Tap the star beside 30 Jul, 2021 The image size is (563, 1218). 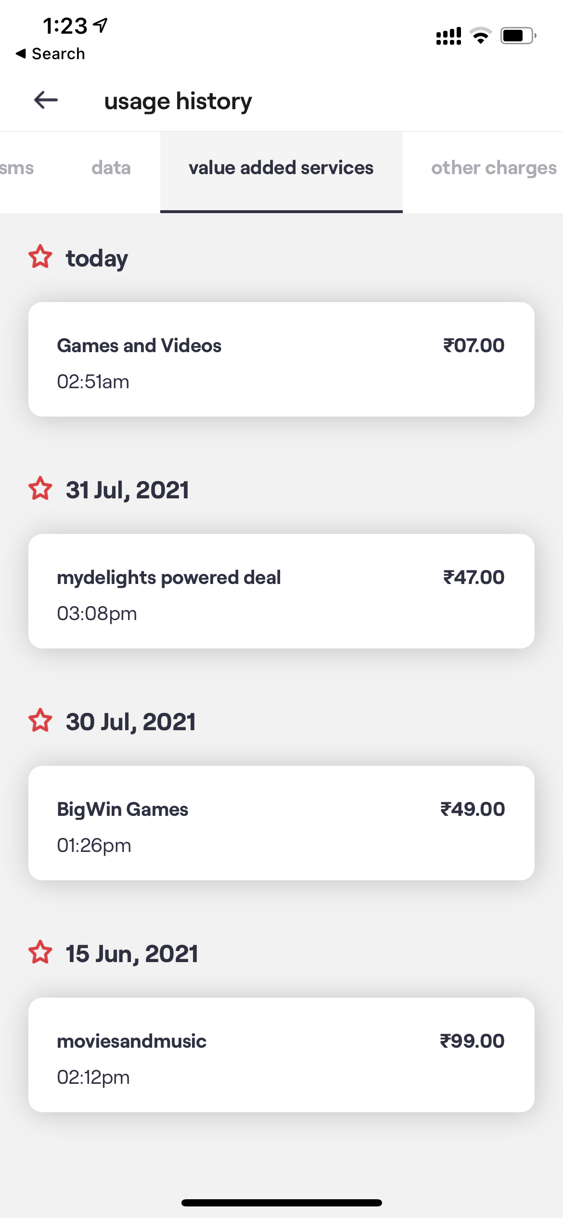[40, 721]
